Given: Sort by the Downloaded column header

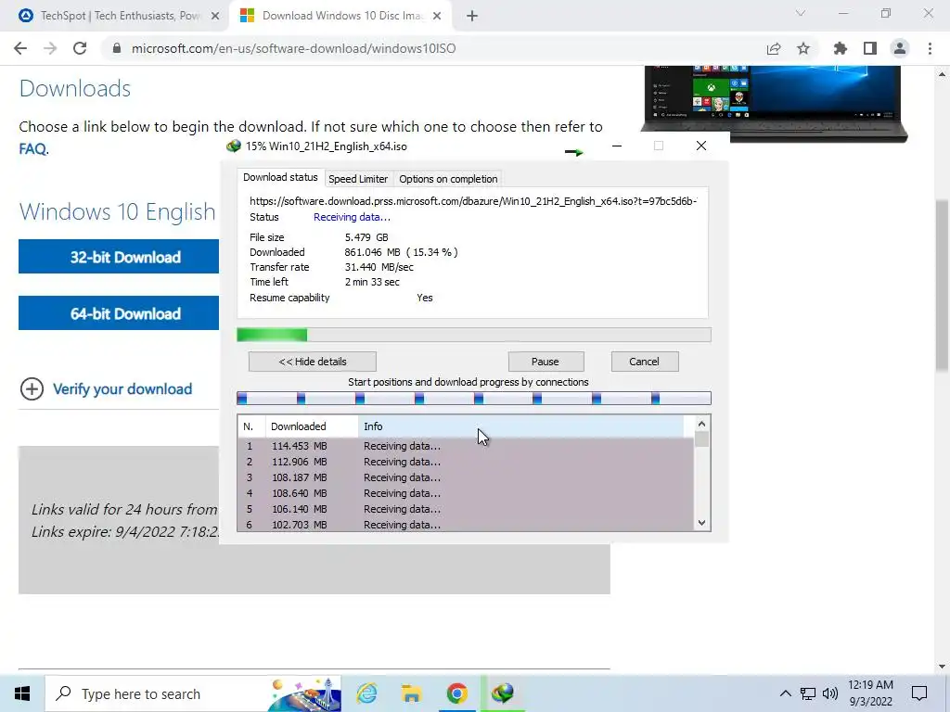Looking at the screenshot, I should [312, 426].
